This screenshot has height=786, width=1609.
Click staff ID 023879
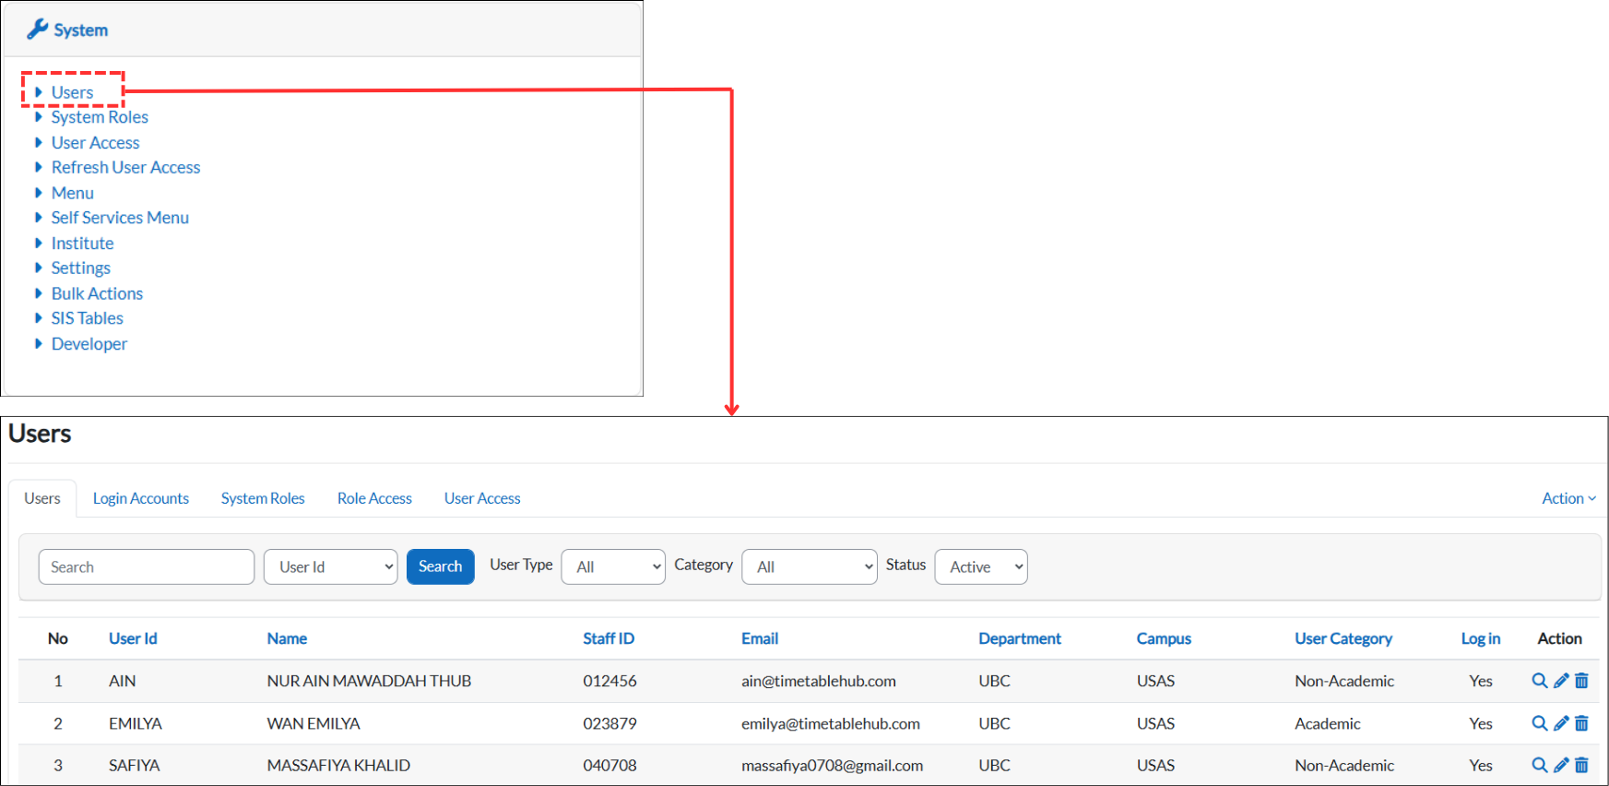click(609, 723)
